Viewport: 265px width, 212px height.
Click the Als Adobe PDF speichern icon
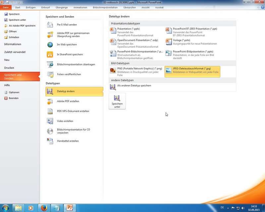(x=6, y=26)
